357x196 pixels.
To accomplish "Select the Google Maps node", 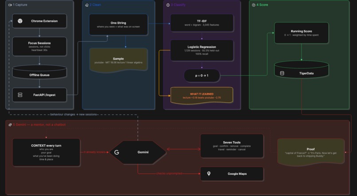I will (x=232, y=174).
